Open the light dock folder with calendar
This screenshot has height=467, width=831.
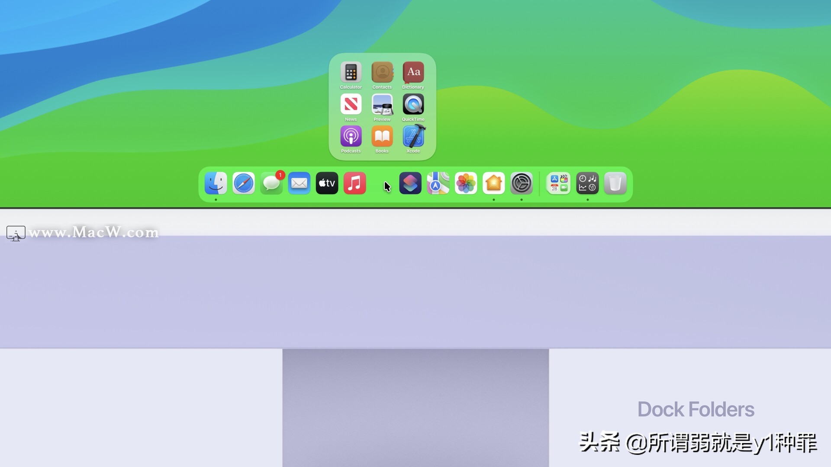[558, 183]
